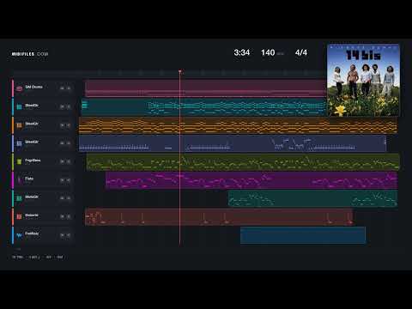Solo the blue SteelGtr track
The image size is (412, 309).
69,143
